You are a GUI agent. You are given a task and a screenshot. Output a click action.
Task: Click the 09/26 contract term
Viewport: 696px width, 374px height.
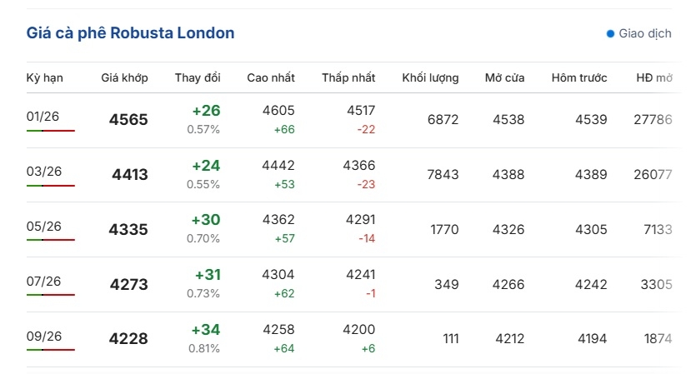[x=44, y=337]
